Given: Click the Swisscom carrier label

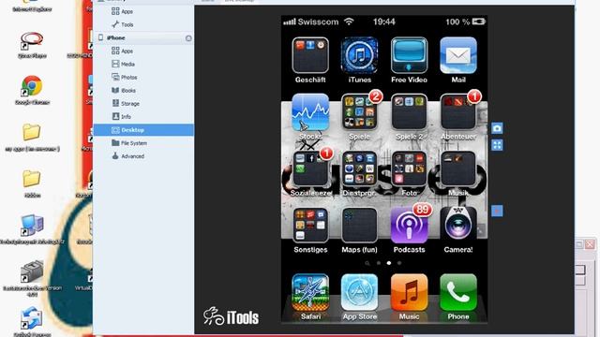Looking at the screenshot, I should tap(318, 22).
